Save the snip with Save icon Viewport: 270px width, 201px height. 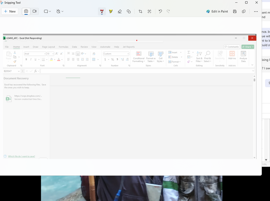coord(235,11)
